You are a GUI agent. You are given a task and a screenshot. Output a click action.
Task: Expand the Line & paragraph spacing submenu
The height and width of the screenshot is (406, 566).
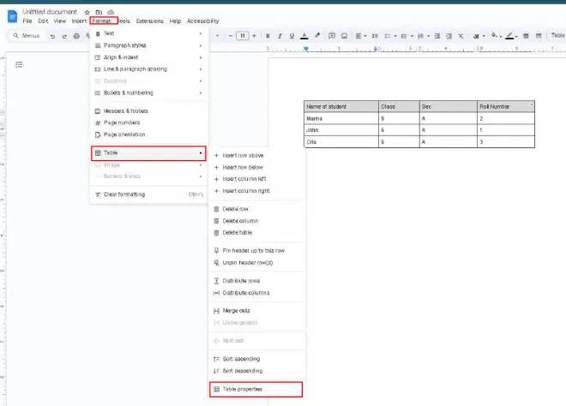pyautogui.click(x=148, y=69)
